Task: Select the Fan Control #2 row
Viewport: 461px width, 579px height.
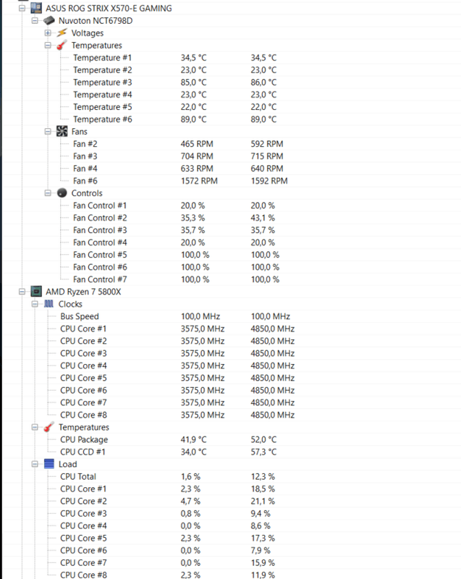Action: pyautogui.click(x=100, y=218)
